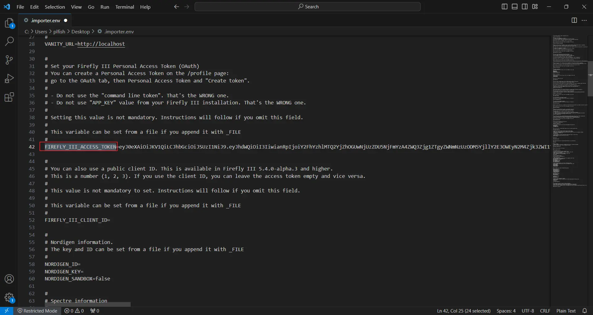Open the File menu
This screenshot has width=593, height=315.
20,7
